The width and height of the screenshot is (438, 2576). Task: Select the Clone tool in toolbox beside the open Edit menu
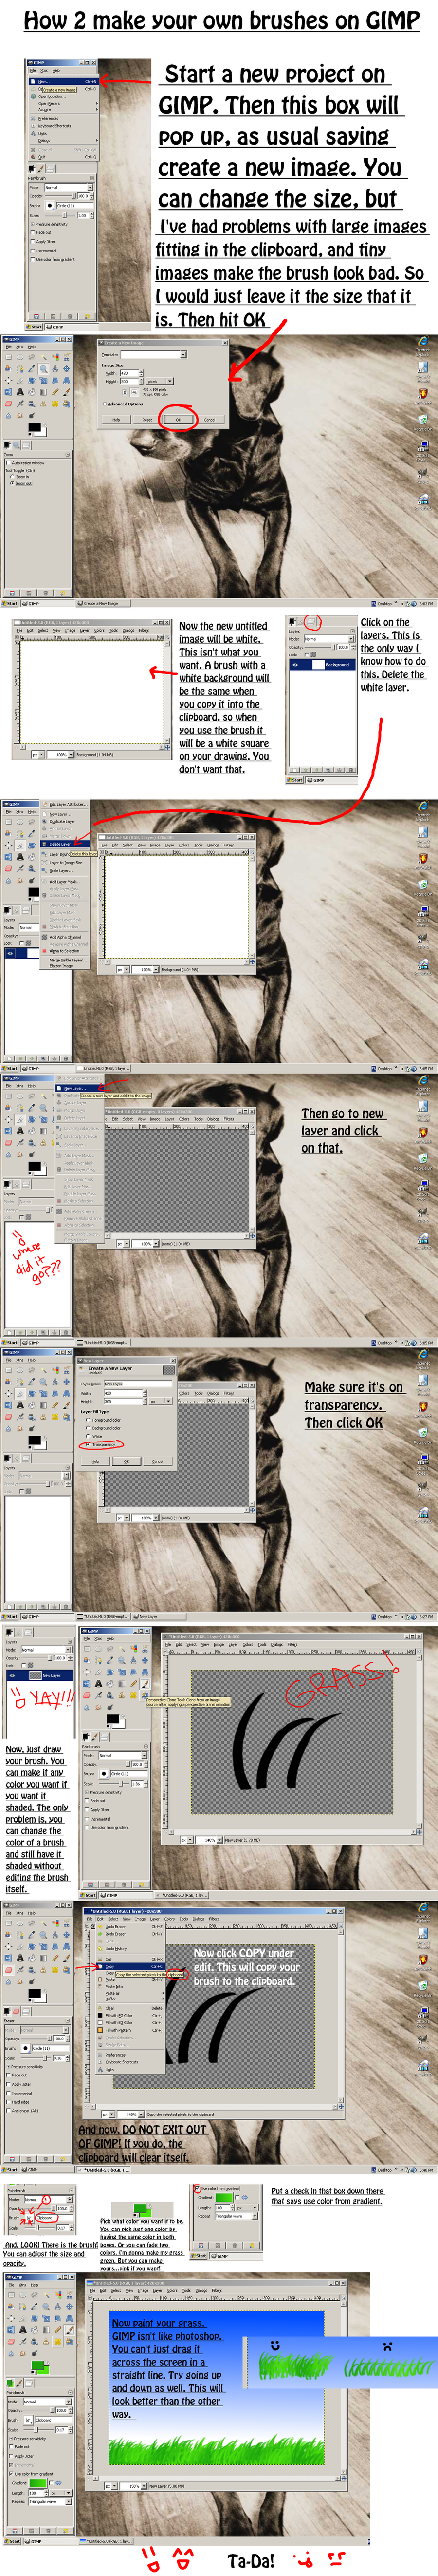[44, 1970]
